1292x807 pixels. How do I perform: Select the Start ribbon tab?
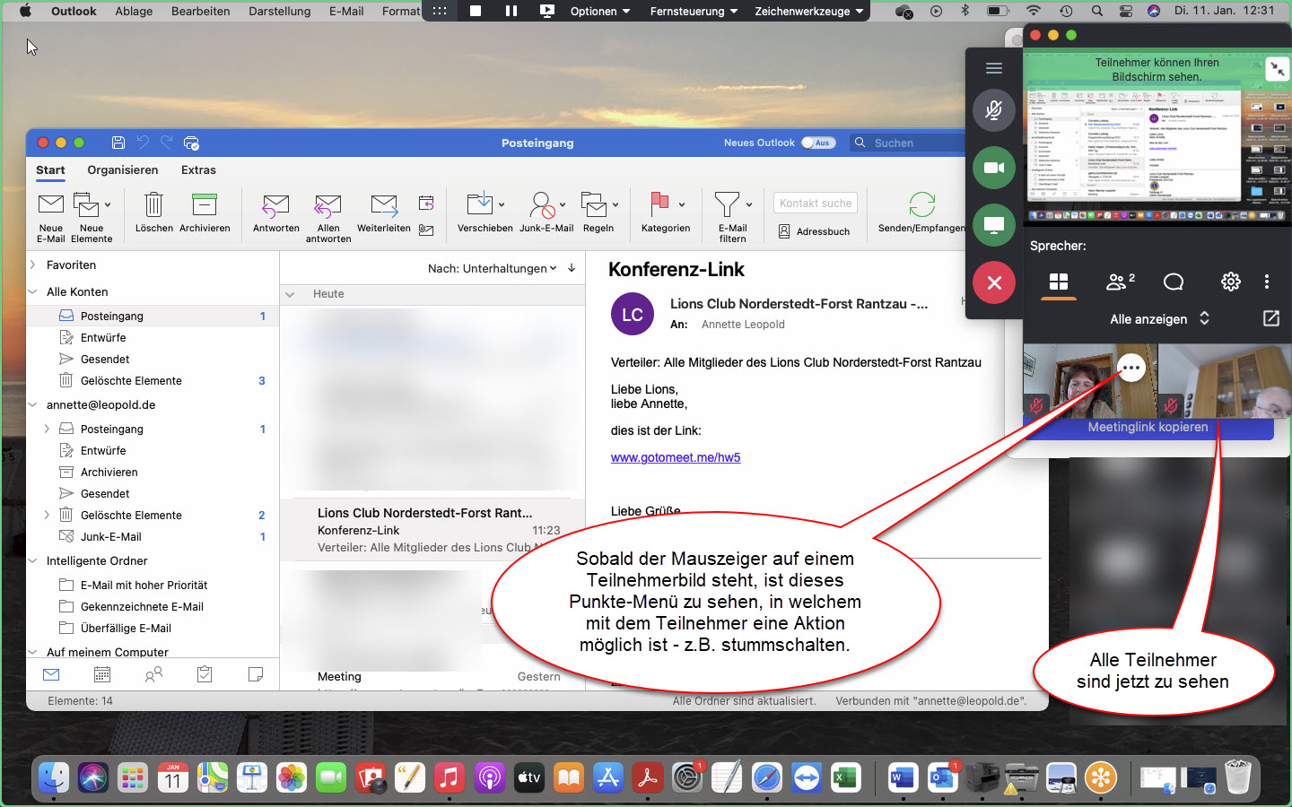(50, 169)
